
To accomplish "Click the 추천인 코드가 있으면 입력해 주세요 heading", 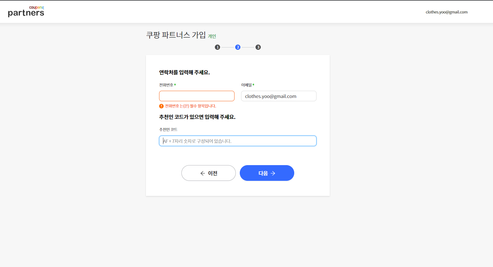I will point(197,117).
